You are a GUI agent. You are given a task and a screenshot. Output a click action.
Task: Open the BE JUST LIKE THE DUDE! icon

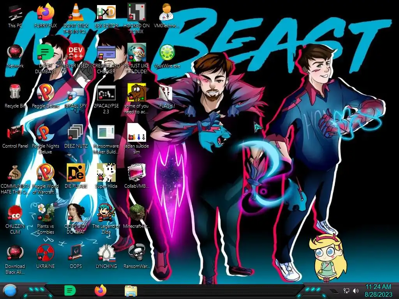point(137,53)
